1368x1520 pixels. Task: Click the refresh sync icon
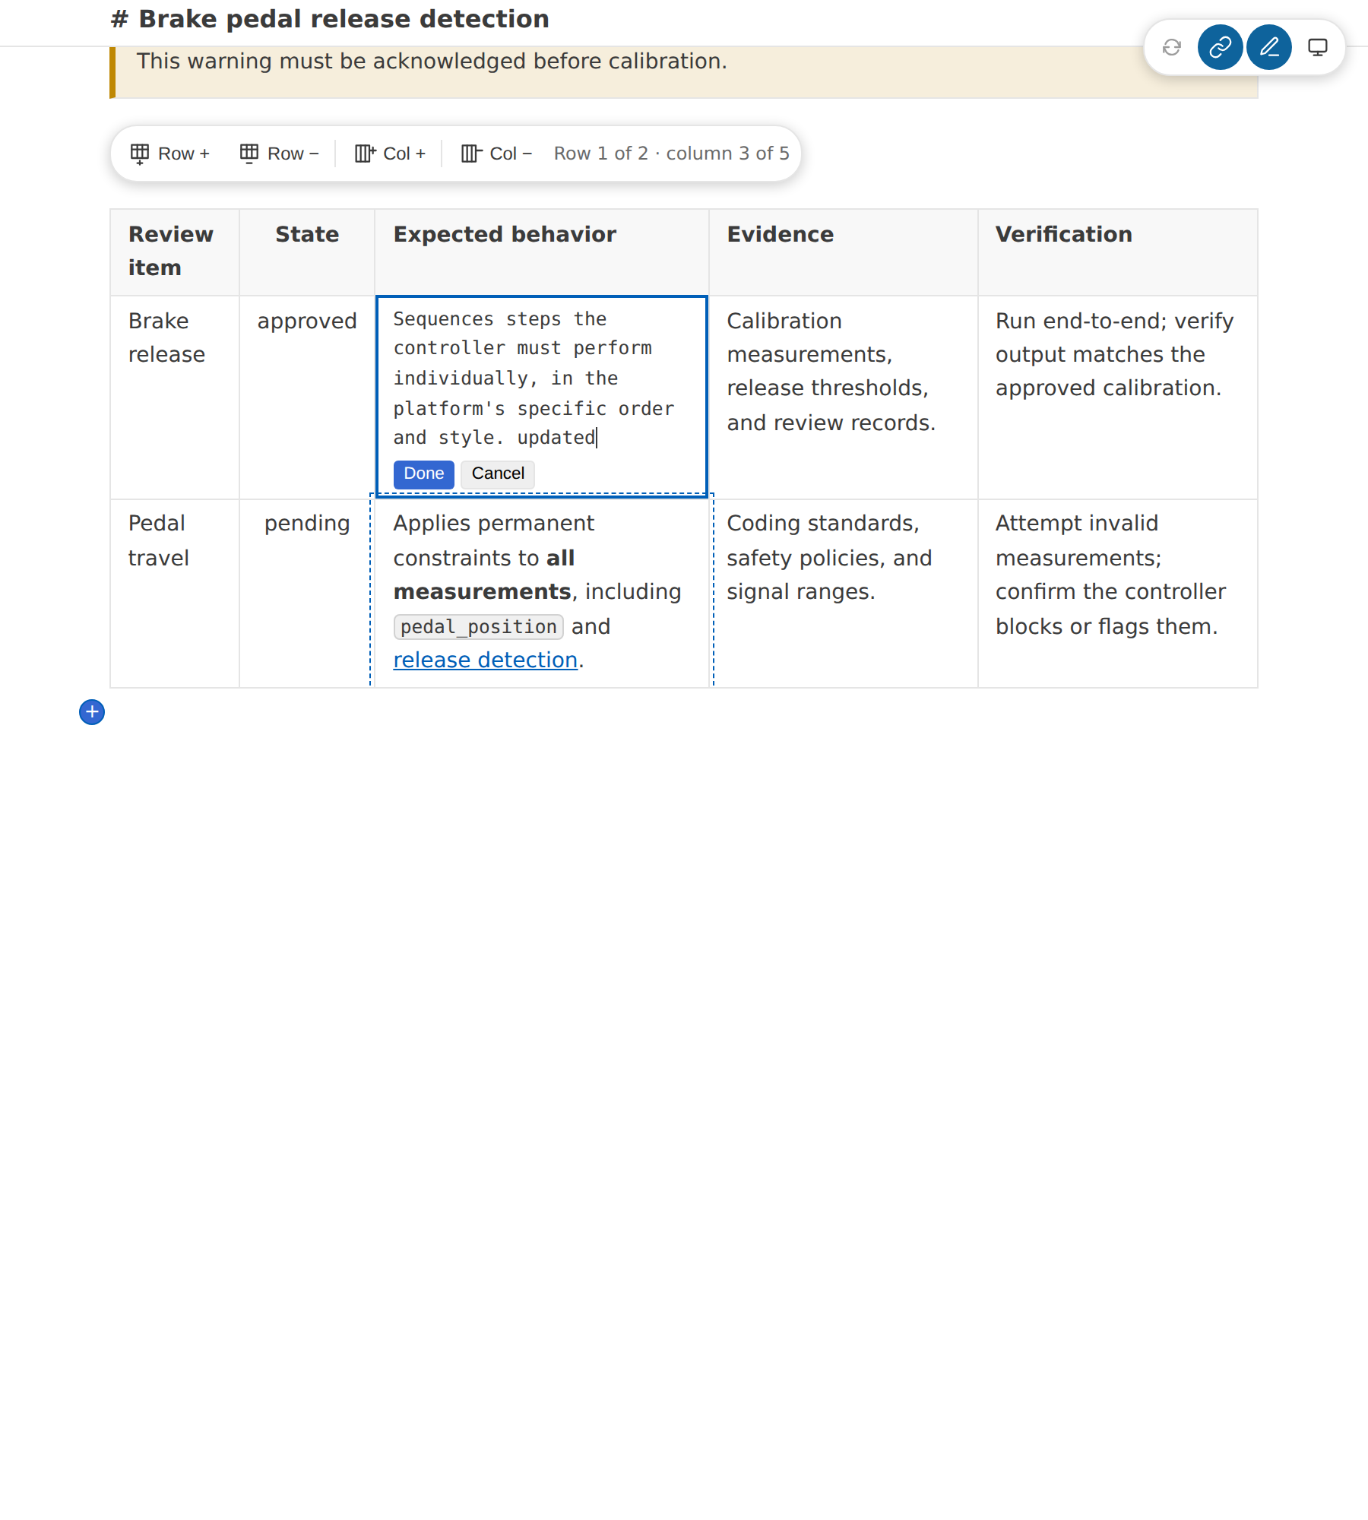[x=1171, y=47]
